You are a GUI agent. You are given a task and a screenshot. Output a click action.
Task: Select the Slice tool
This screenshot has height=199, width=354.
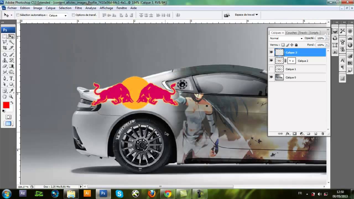coord(11,48)
